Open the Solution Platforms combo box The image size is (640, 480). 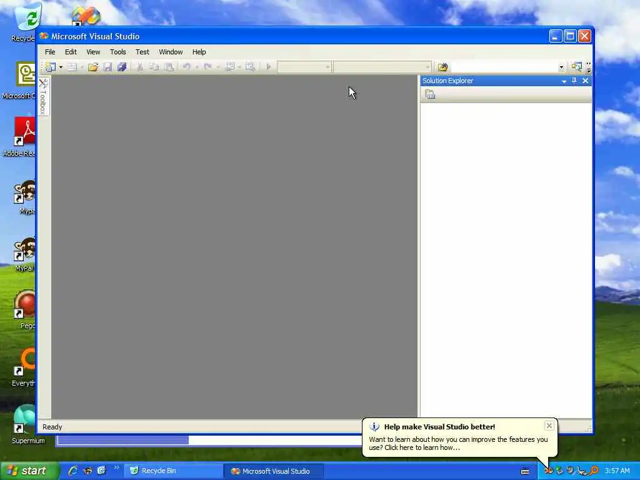[382, 66]
